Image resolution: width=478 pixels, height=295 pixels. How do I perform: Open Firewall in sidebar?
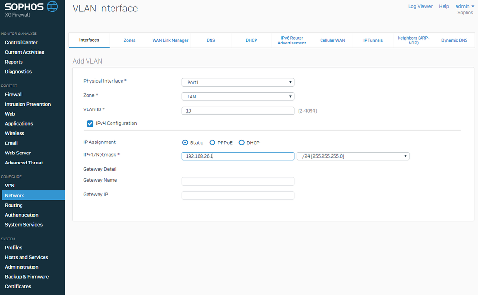(13, 95)
